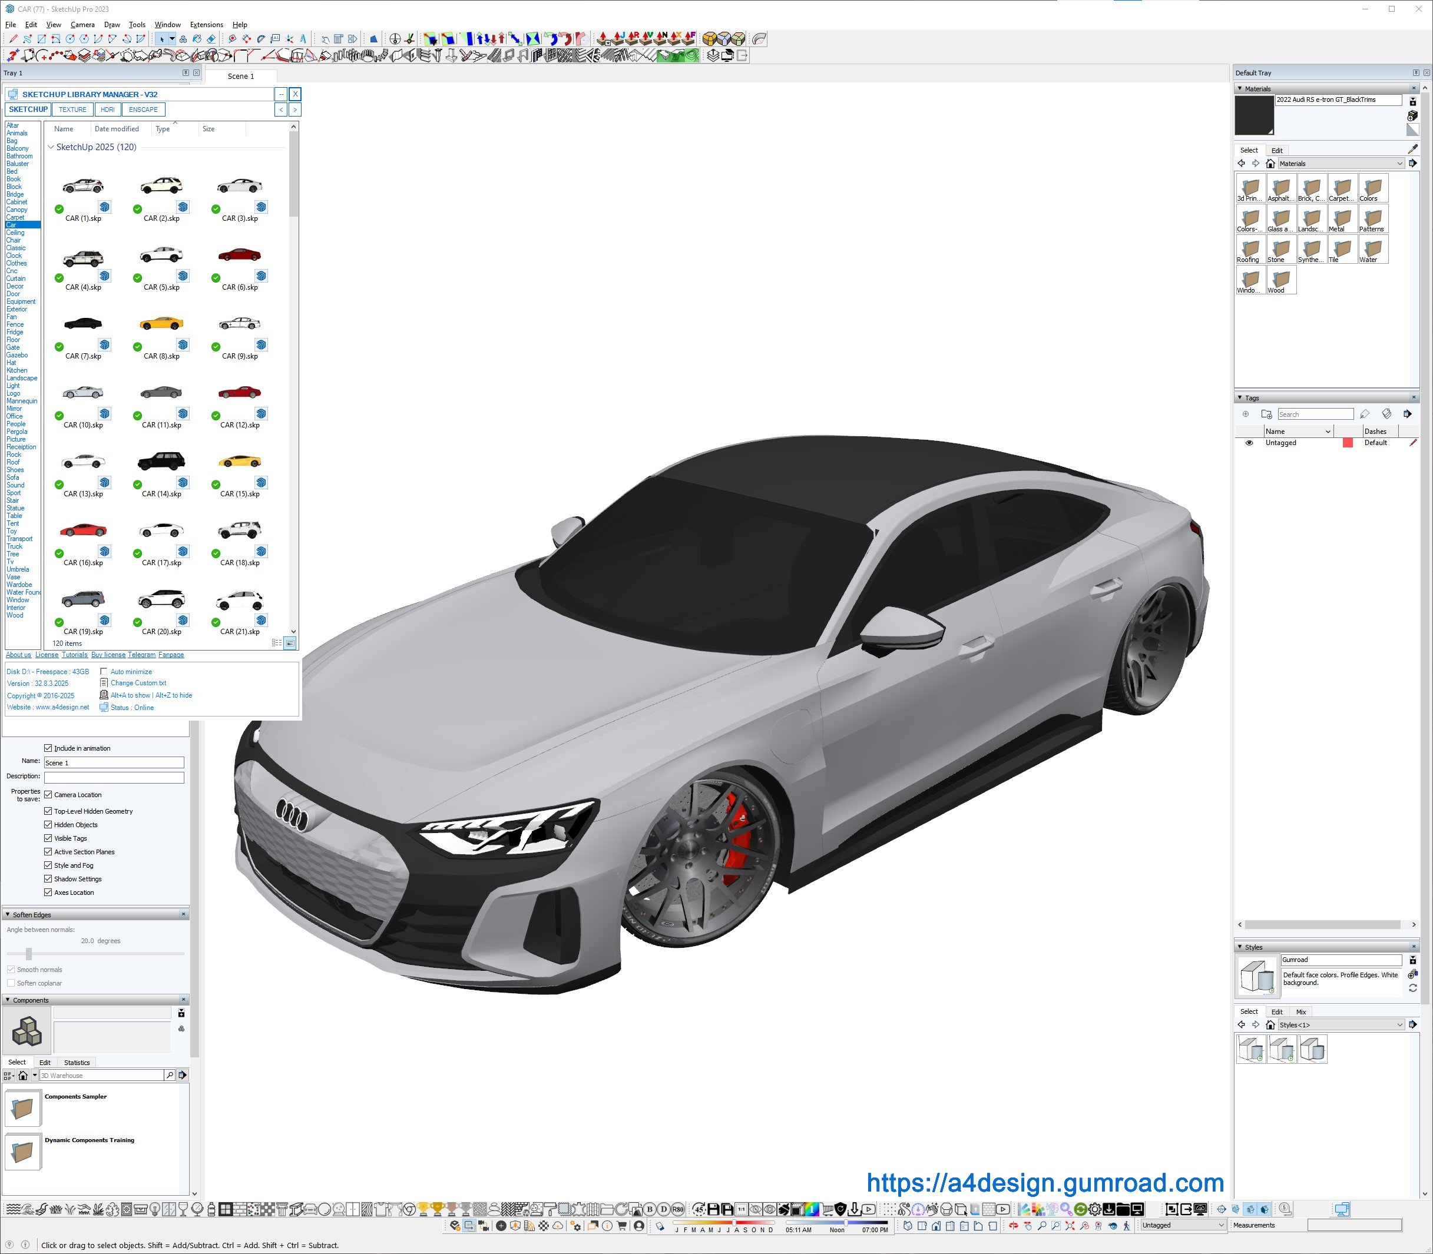Uncheck Include in animation checkbox
The height and width of the screenshot is (1254, 1433).
coord(48,748)
